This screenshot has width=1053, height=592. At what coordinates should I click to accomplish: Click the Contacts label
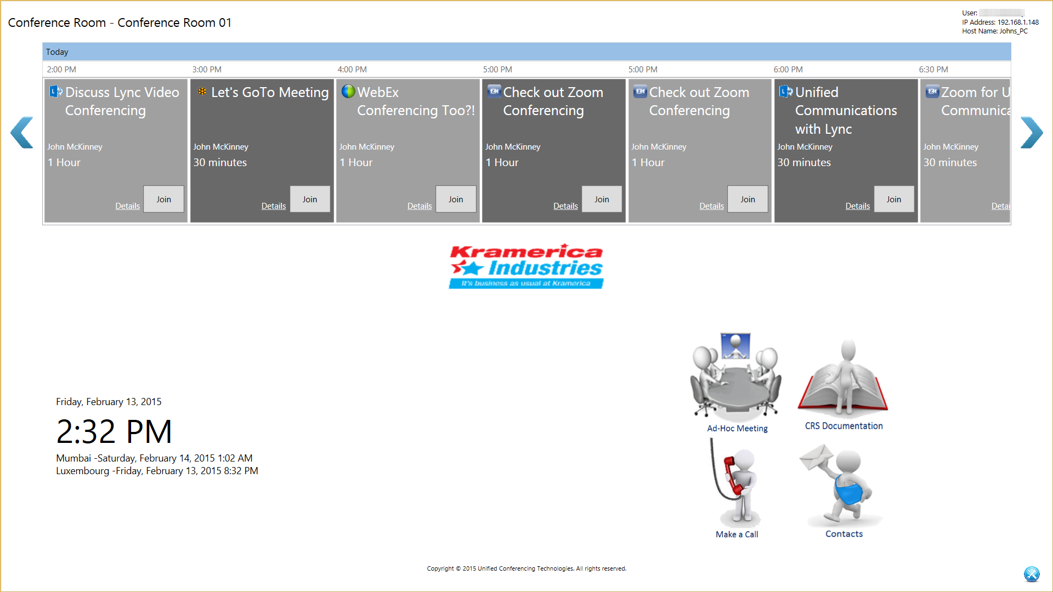click(844, 534)
